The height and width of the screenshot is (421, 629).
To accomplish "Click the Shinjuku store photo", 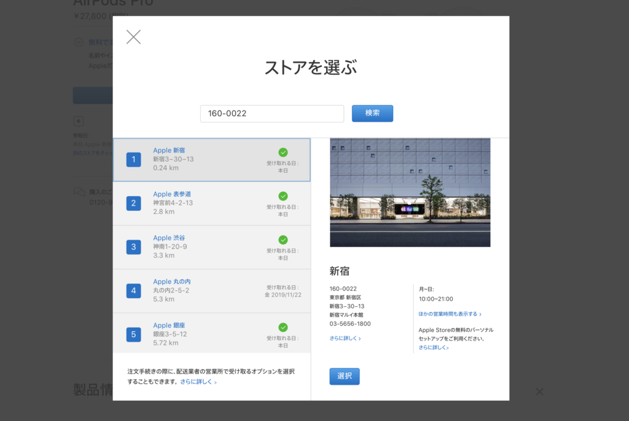I will [x=410, y=192].
